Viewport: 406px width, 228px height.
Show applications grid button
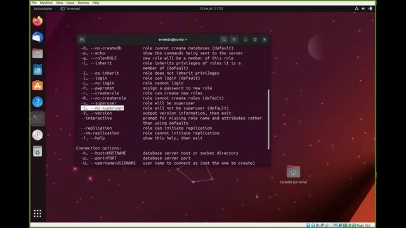(x=37, y=213)
